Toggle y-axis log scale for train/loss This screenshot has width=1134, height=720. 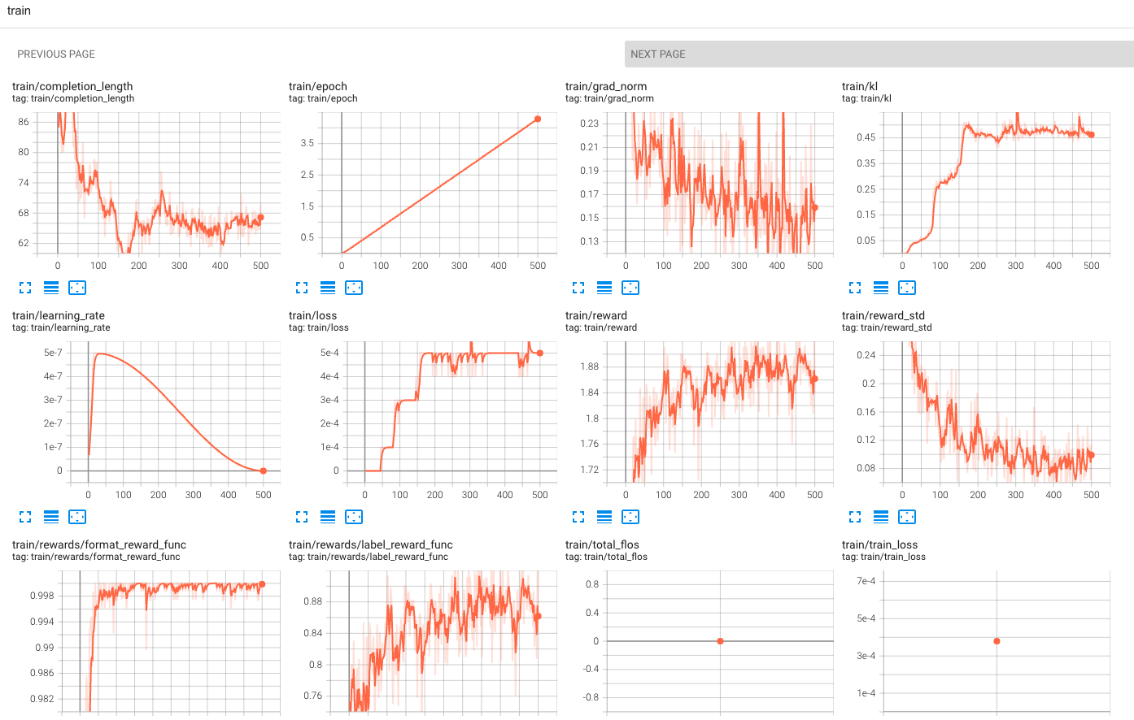pyautogui.click(x=328, y=517)
